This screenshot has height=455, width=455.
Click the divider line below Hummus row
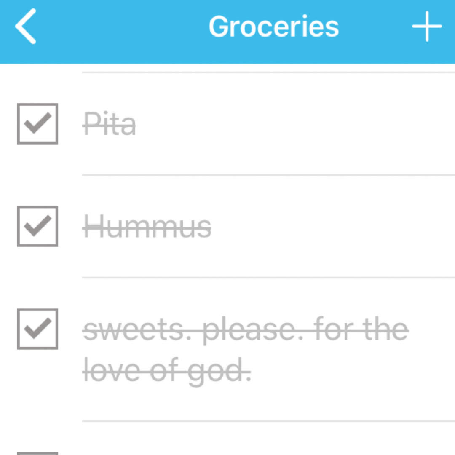[x=268, y=278]
